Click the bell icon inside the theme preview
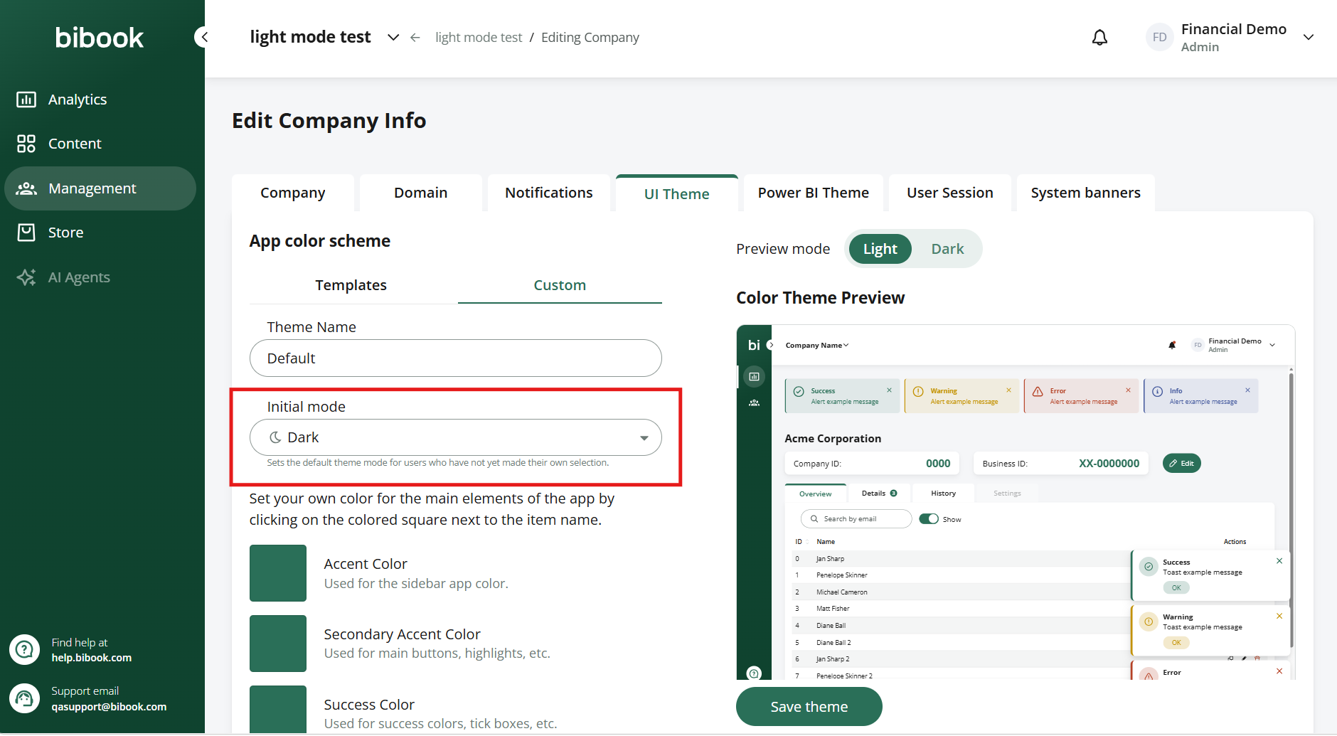 pos(1172,345)
